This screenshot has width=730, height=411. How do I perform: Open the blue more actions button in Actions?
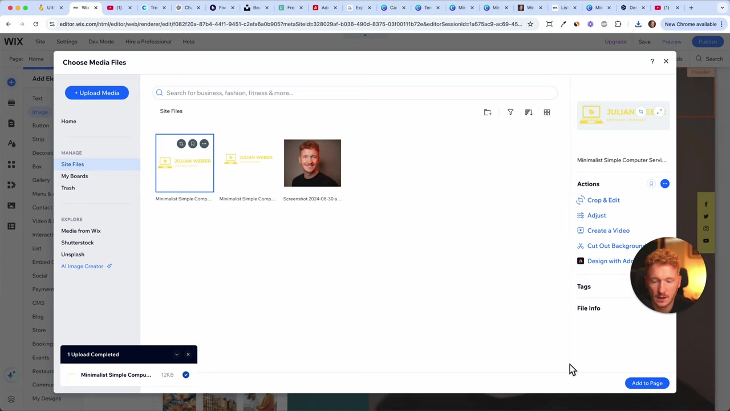[665, 184]
